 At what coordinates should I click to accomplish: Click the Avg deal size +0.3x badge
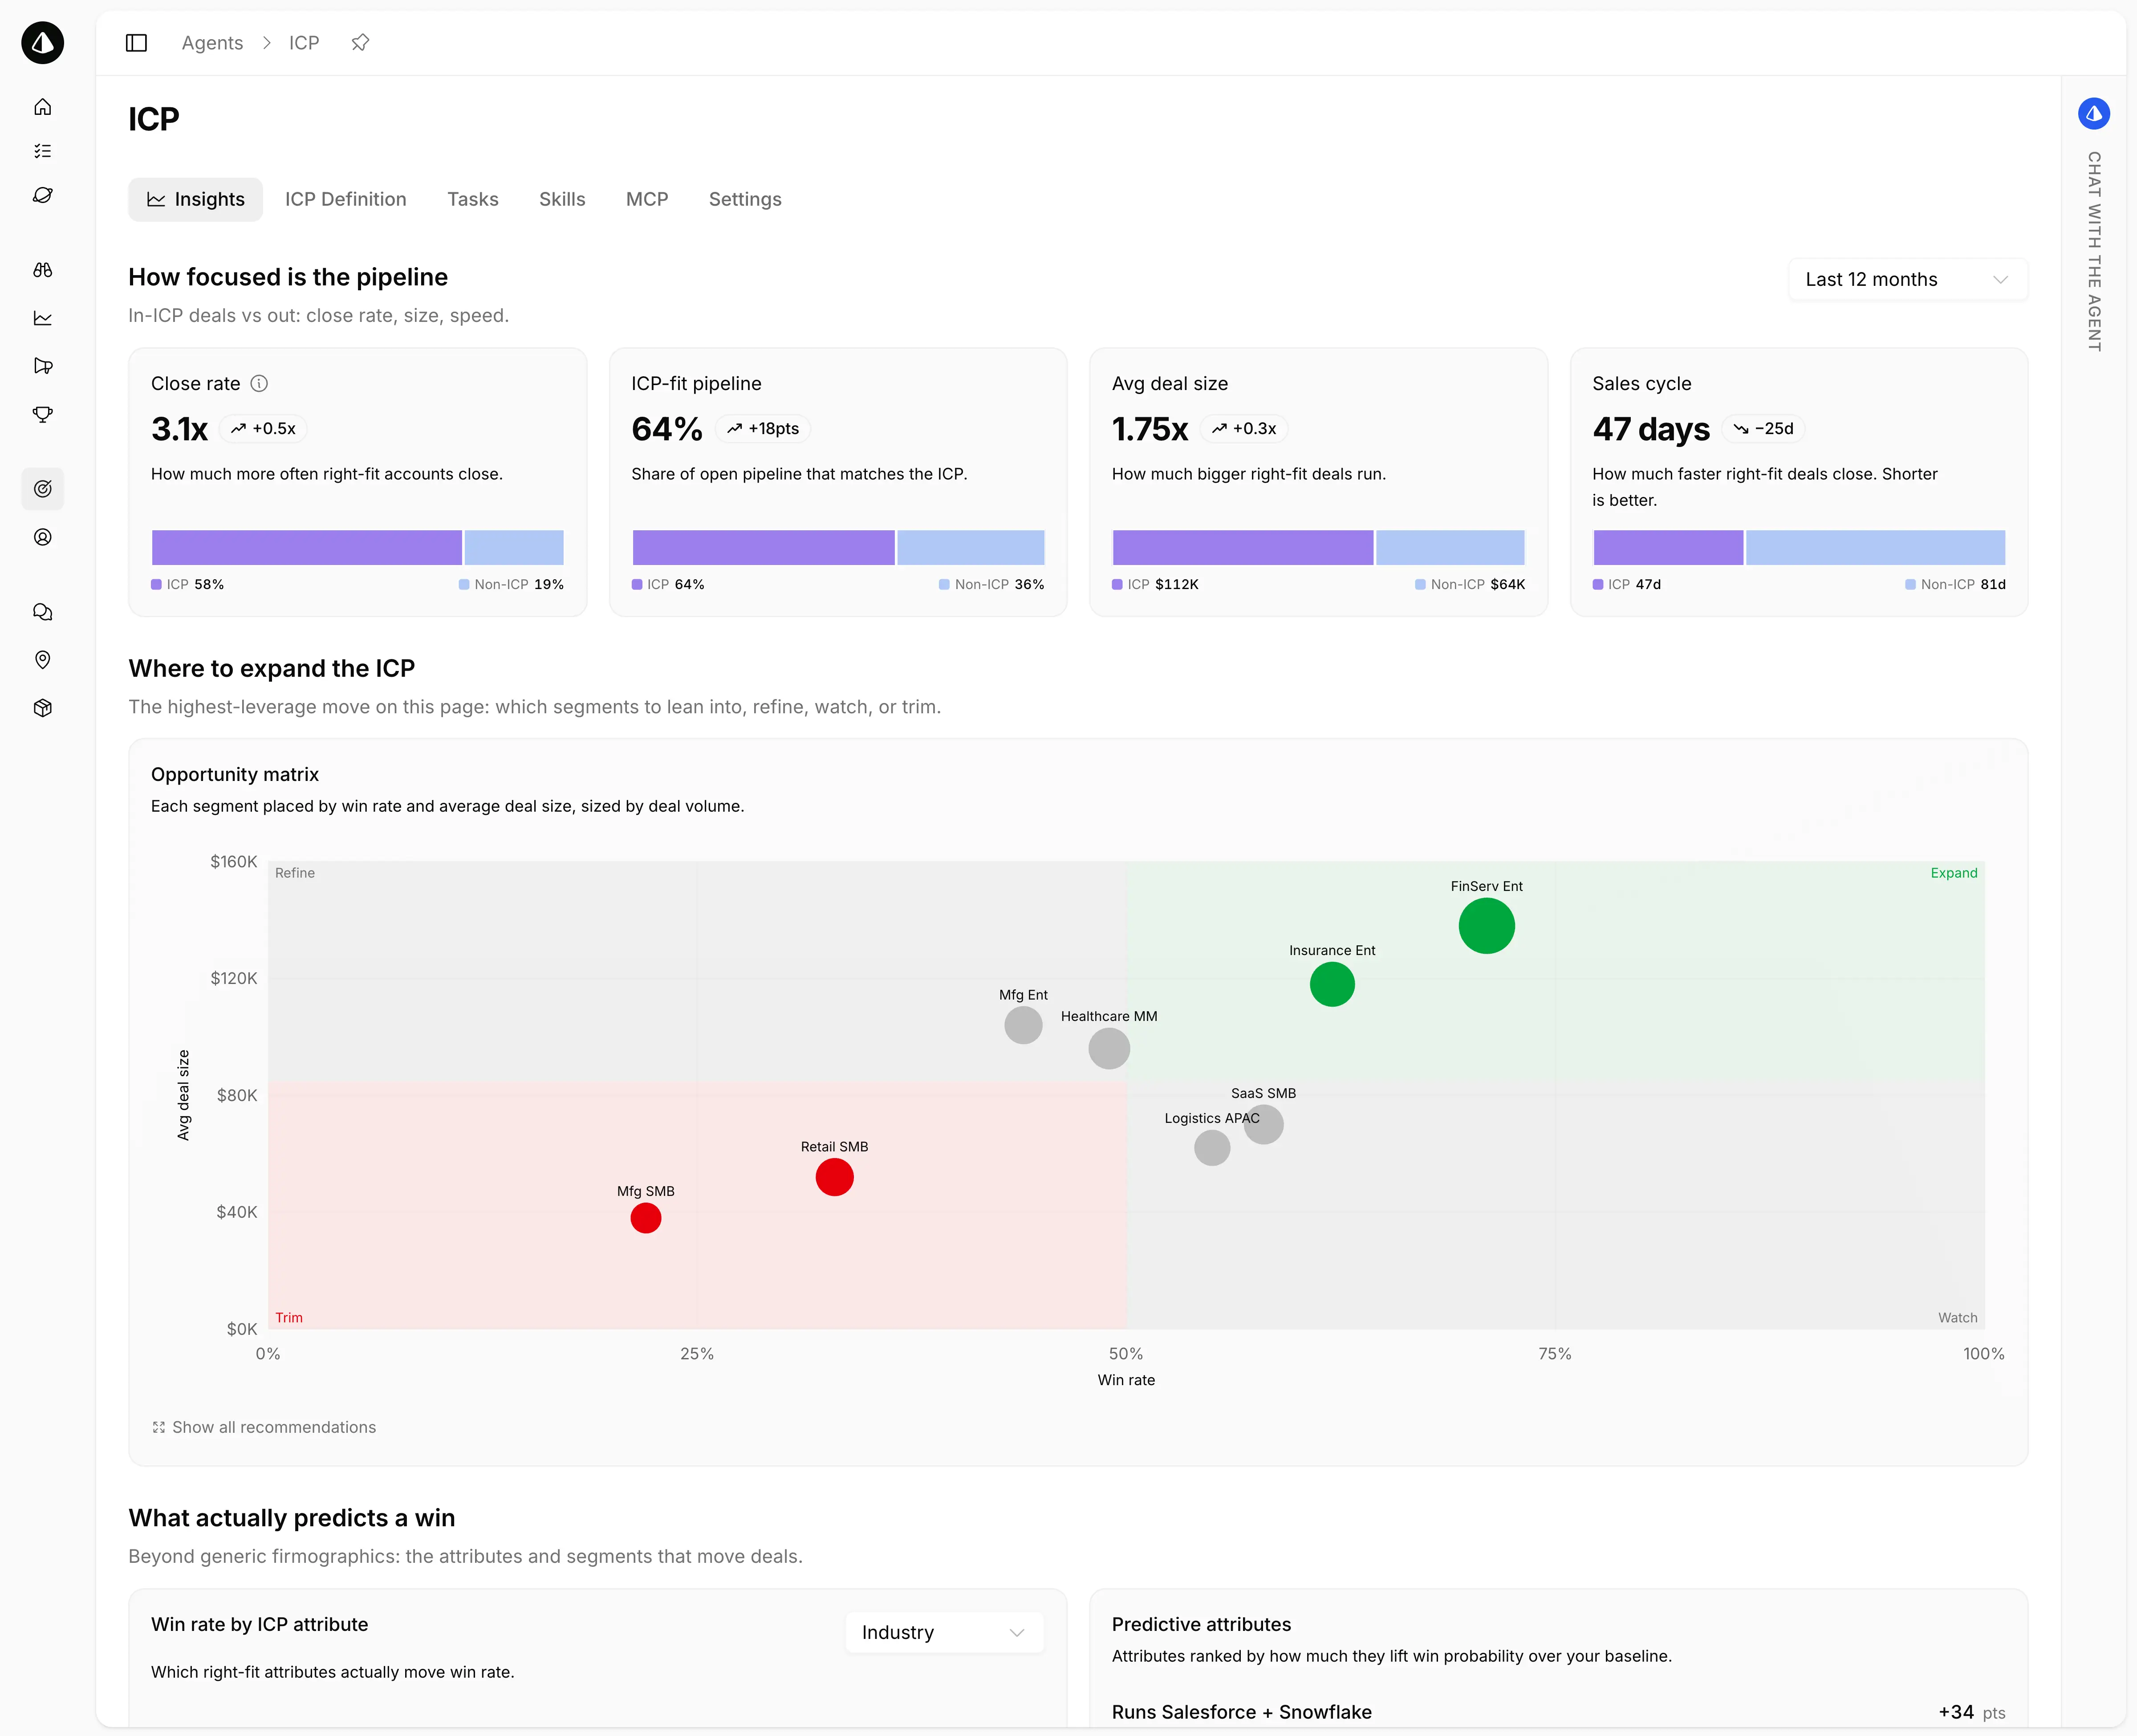(1244, 429)
